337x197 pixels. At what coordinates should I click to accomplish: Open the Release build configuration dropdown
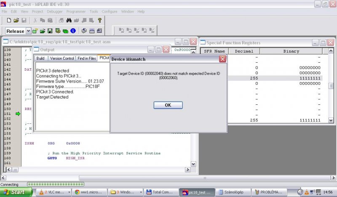pos(28,31)
